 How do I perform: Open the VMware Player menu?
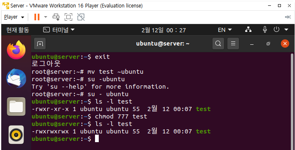tap(14, 17)
